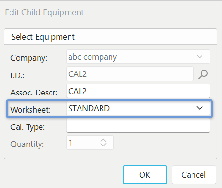Click the Company: label
Screen dimensions: 222x188
click(29, 58)
